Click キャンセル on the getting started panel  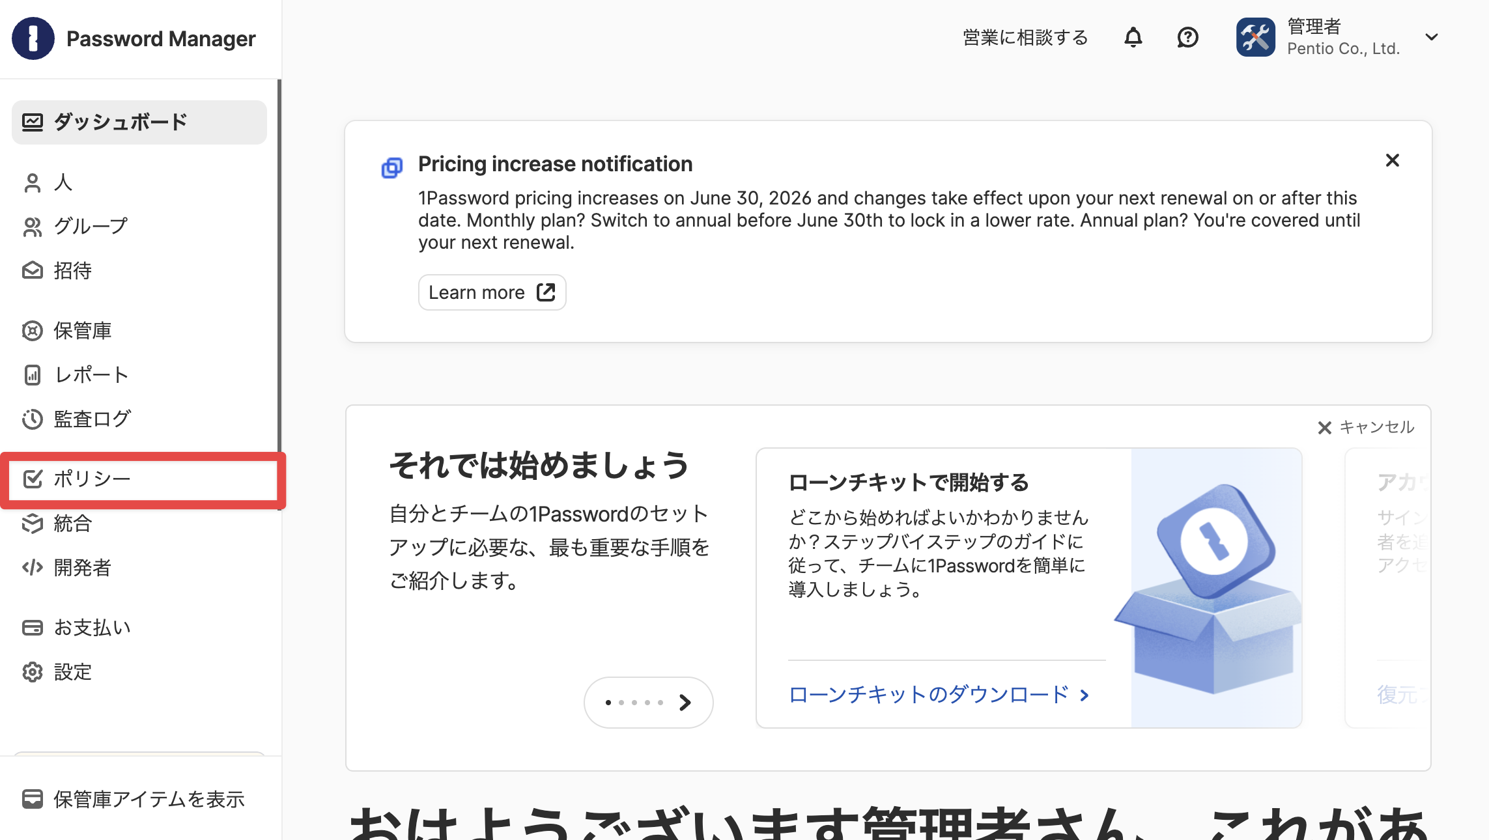1366,427
